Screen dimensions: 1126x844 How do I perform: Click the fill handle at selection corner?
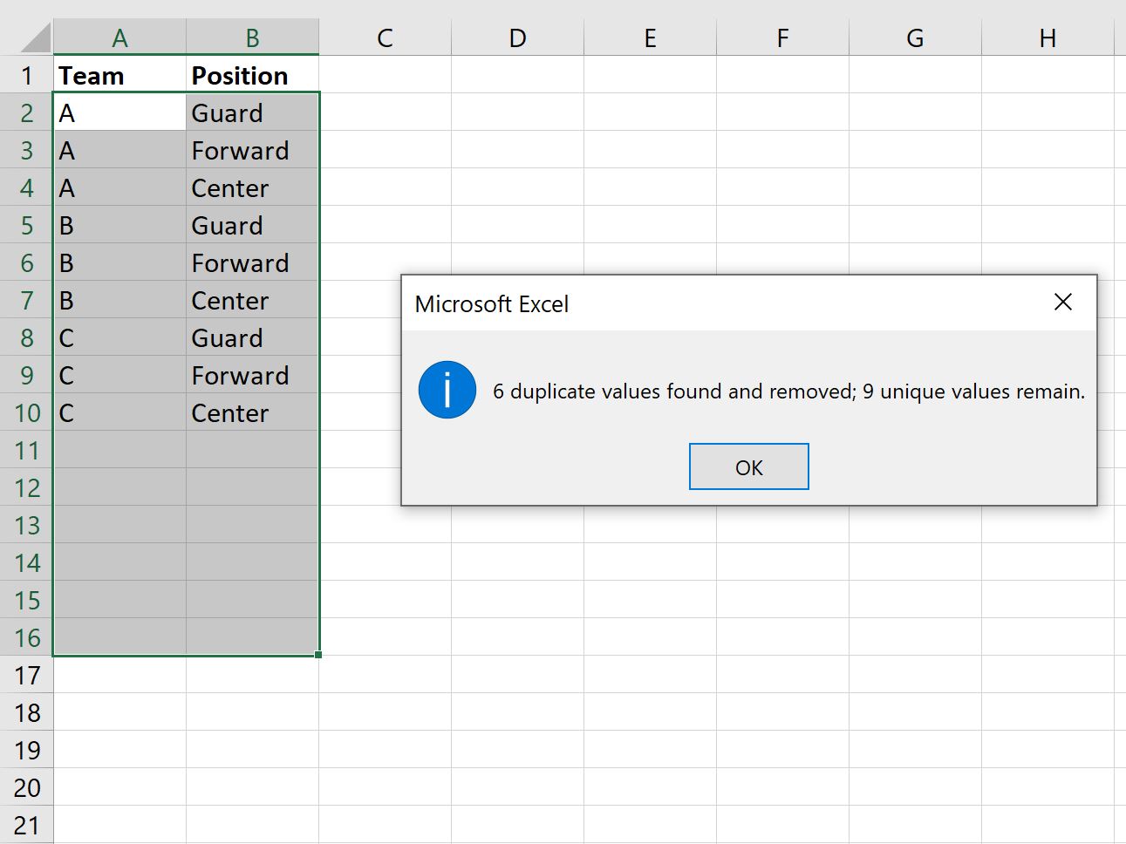318,655
